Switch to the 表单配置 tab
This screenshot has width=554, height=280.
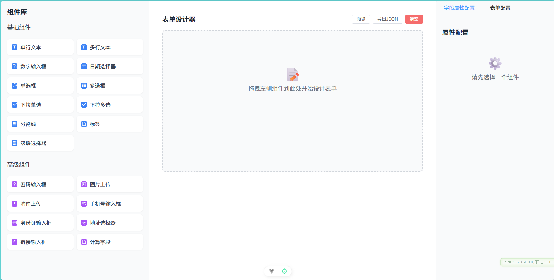click(x=500, y=8)
